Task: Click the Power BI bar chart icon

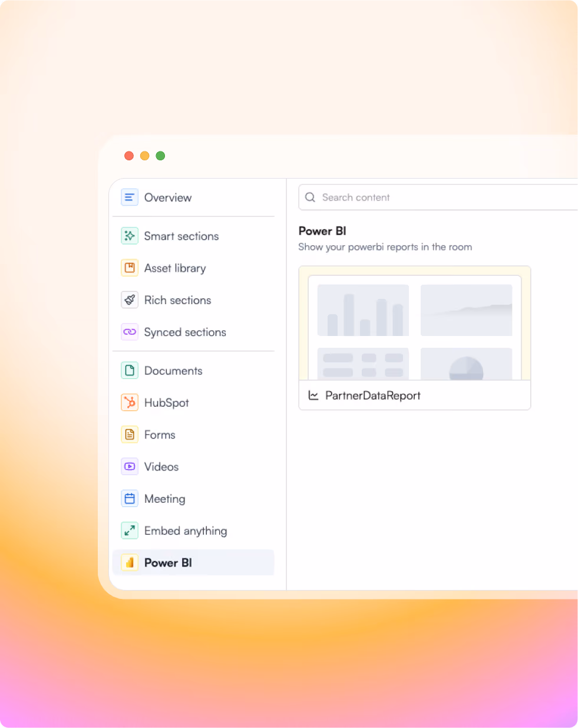Action: (x=130, y=562)
